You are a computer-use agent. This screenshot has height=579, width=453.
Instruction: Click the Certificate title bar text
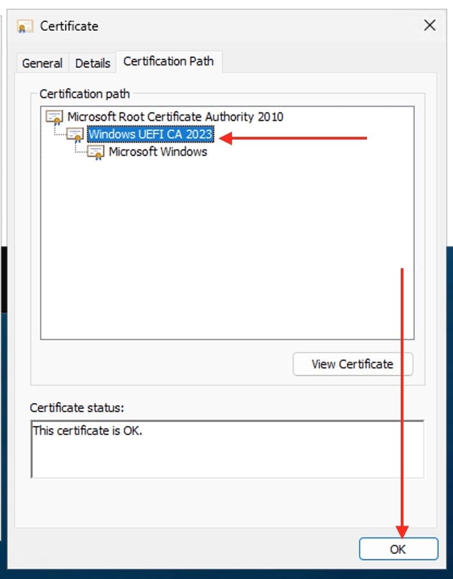point(69,26)
